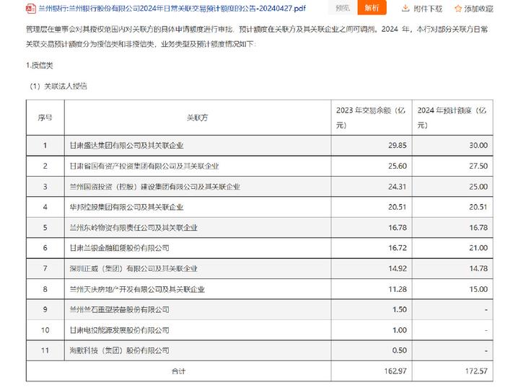Click the 0.50 balance value

coord(400,350)
